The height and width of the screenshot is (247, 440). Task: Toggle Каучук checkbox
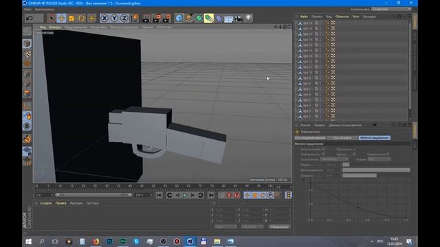(354, 154)
